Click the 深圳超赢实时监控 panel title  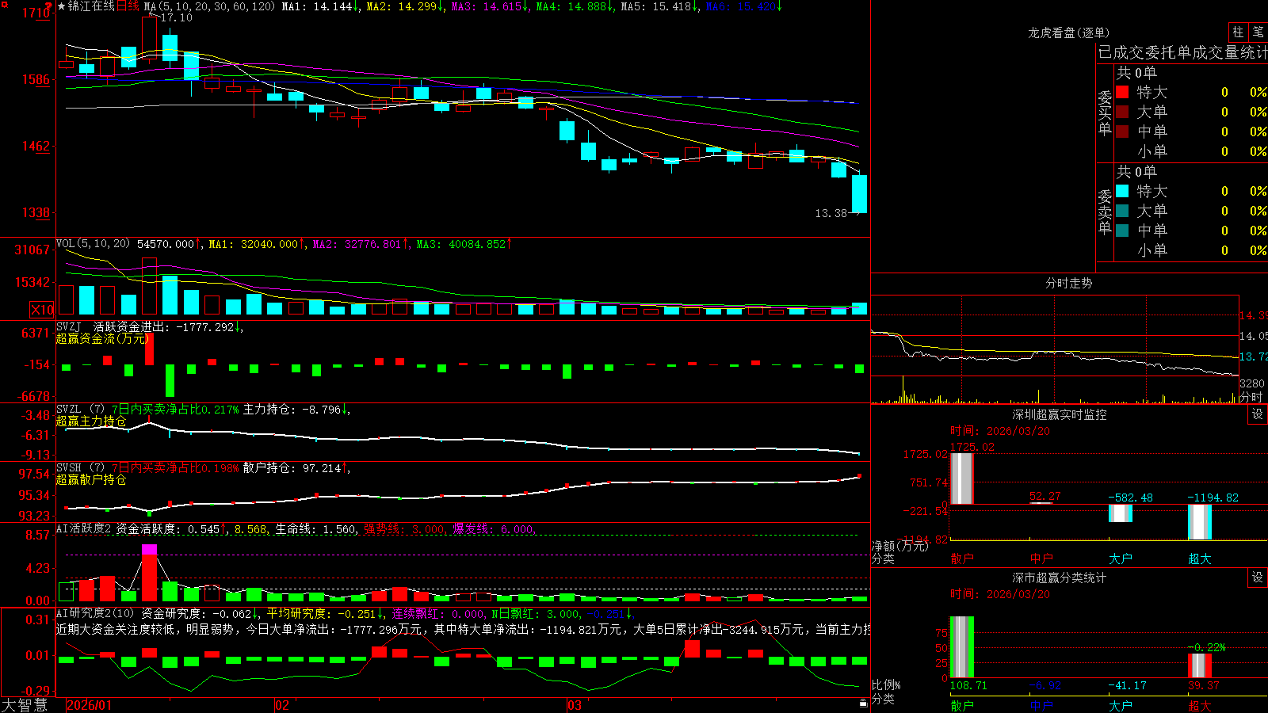1059,414
